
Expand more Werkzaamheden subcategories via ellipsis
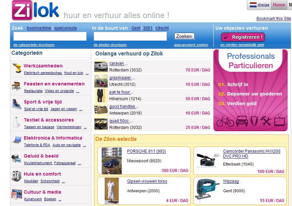coord(87,73)
